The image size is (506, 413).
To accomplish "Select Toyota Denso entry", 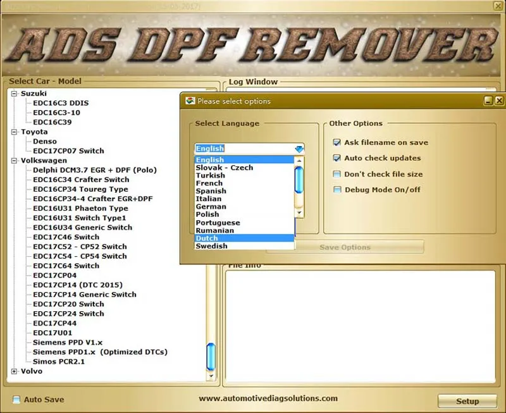I will pyautogui.click(x=44, y=142).
